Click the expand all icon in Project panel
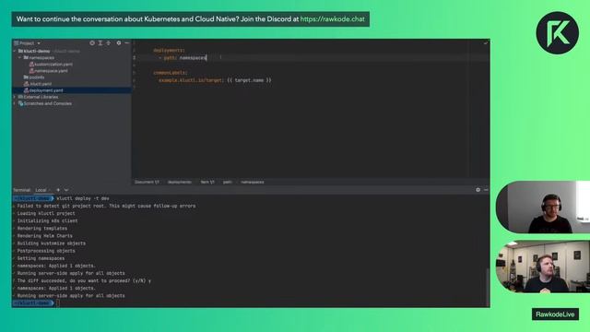Image resolution: width=590 pixels, height=332 pixels. pos(100,43)
